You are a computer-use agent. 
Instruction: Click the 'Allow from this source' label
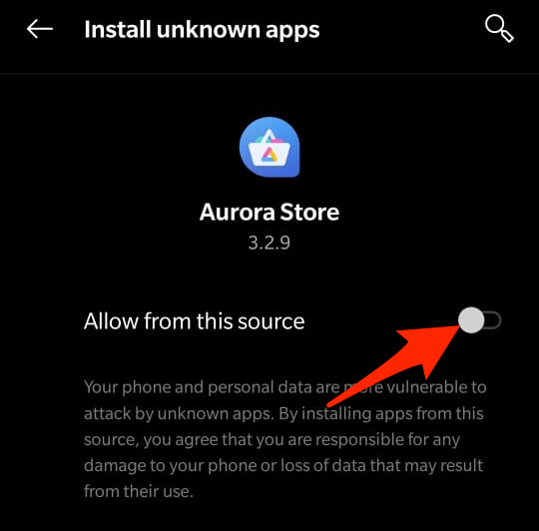(x=195, y=321)
